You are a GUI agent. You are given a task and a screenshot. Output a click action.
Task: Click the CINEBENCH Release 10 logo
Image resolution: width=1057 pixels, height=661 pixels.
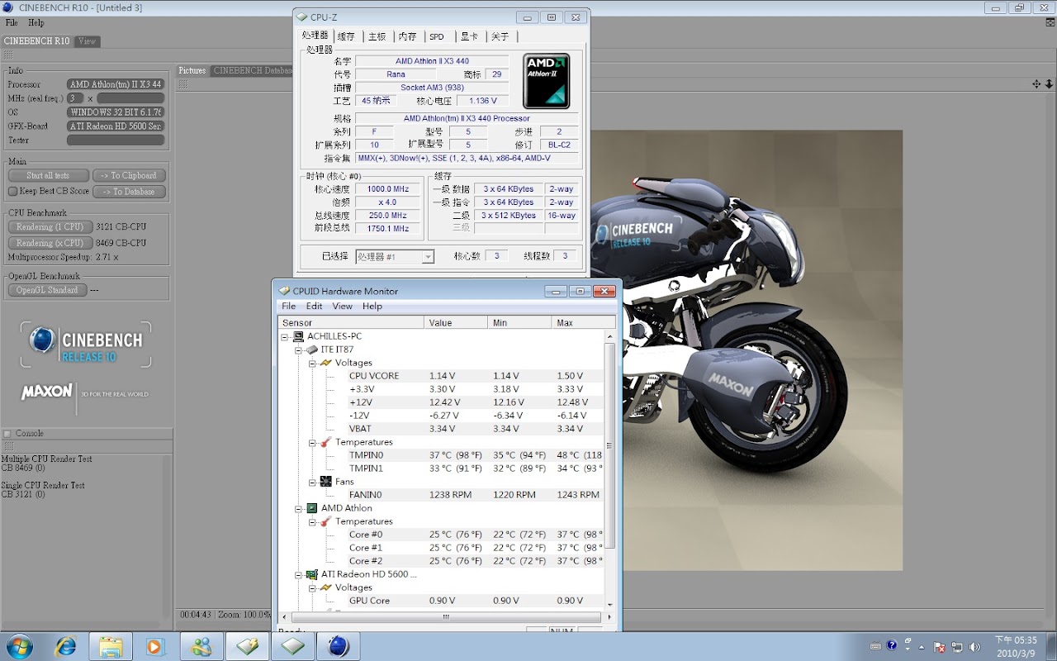(x=86, y=345)
